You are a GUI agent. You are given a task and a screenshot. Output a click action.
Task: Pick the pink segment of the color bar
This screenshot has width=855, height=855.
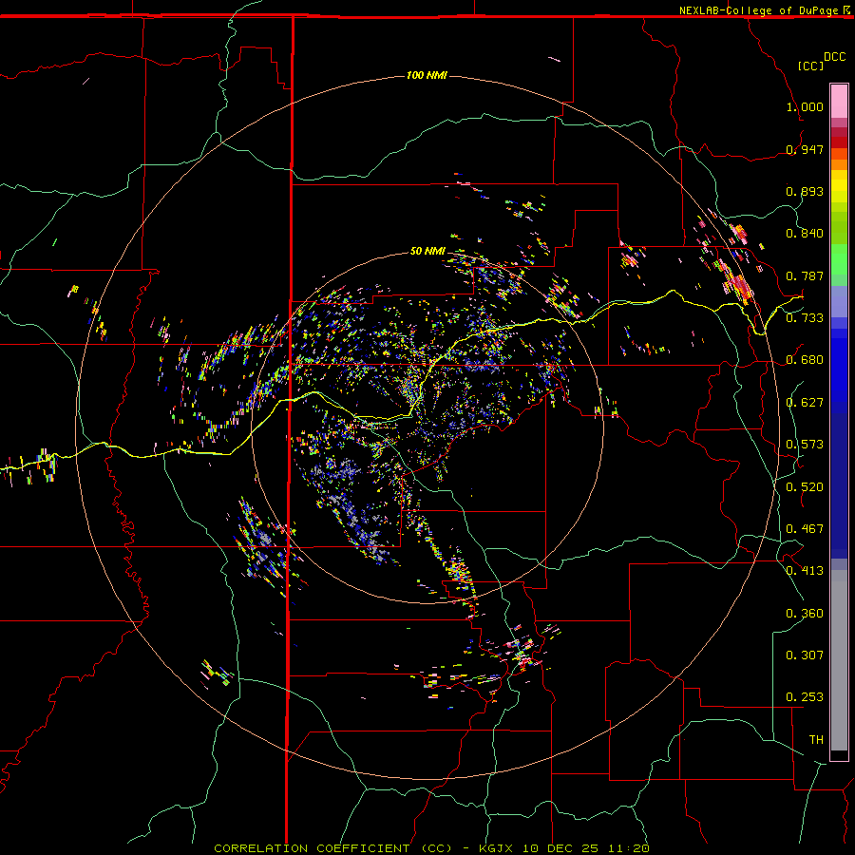coord(839,101)
